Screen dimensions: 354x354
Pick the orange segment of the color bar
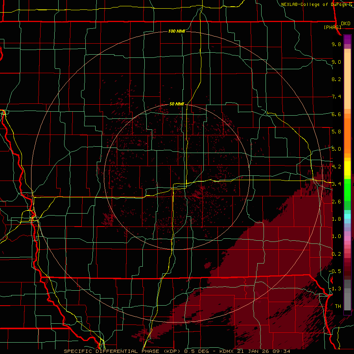(347, 135)
